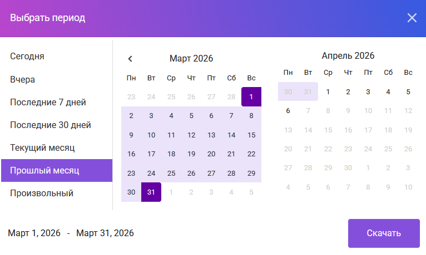The height and width of the screenshot is (255, 426).
Task: Select March 1 start date
Action: (251, 96)
